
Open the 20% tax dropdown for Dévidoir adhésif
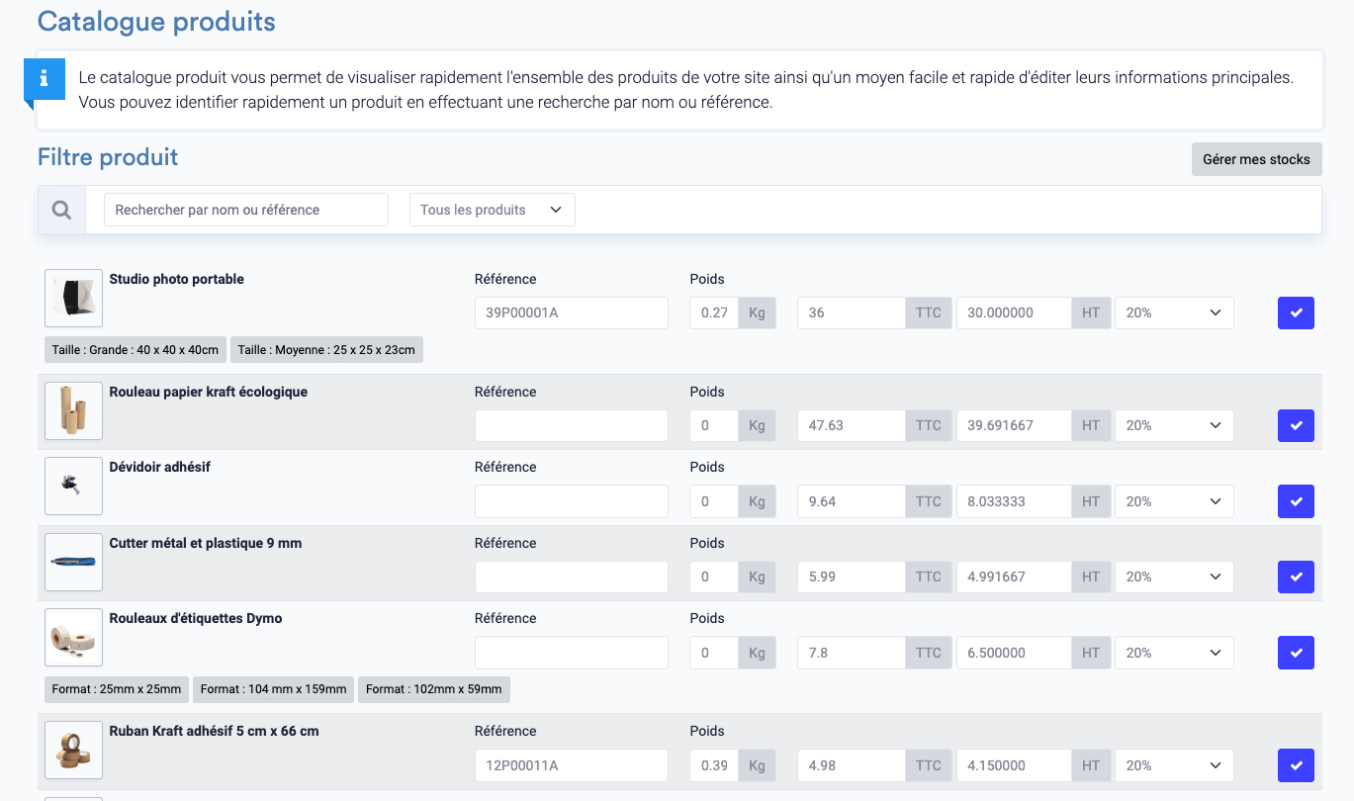(x=1174, y=501)
